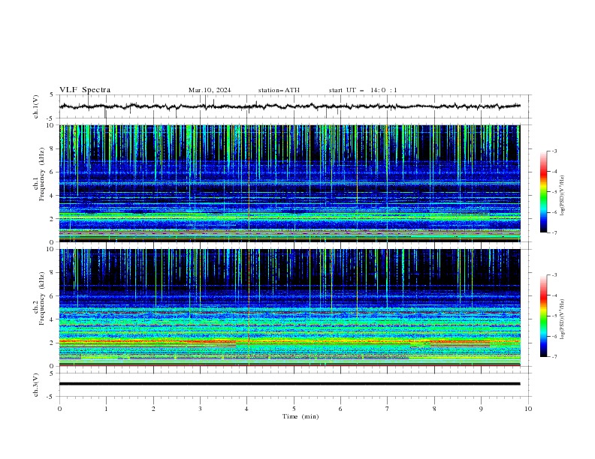Screen dimensions: 595x459
Task: Click the time axis tick label "1"
Action: [x=106, y=409]
